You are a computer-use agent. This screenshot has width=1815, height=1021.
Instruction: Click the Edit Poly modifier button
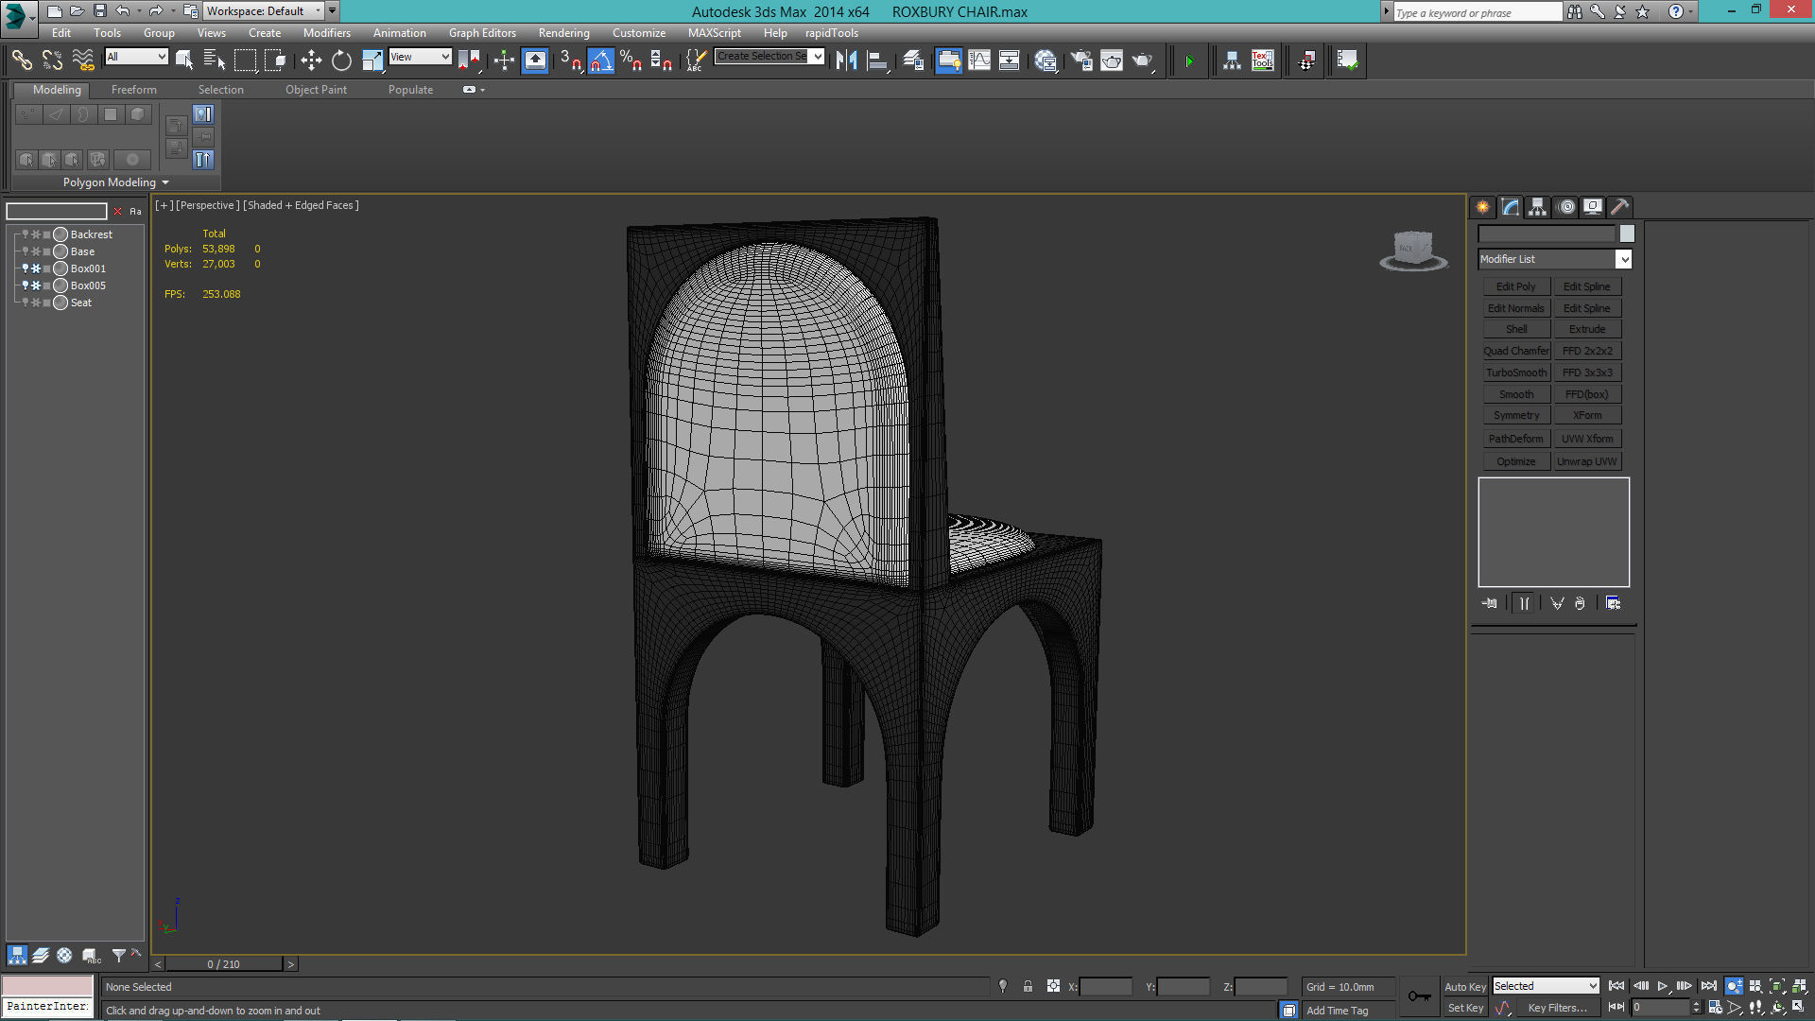[1516, 286]
